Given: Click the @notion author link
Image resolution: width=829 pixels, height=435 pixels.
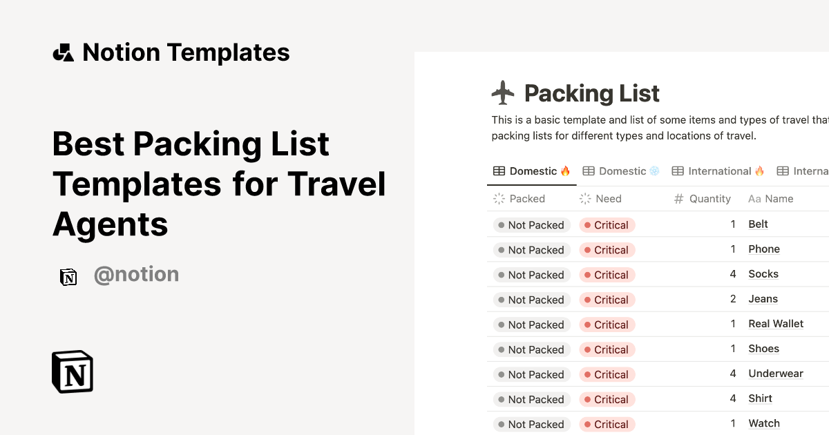Looking at the screenshot, I should pyautogui.click(x=136, y=274).
